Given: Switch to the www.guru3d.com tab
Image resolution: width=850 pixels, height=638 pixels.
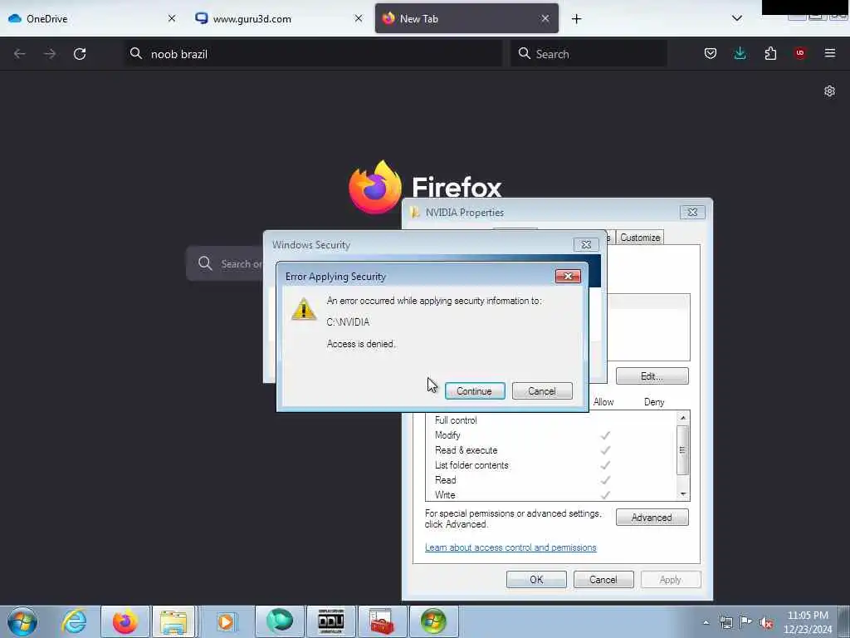Looking at the screenshot, I should point(277,18).
